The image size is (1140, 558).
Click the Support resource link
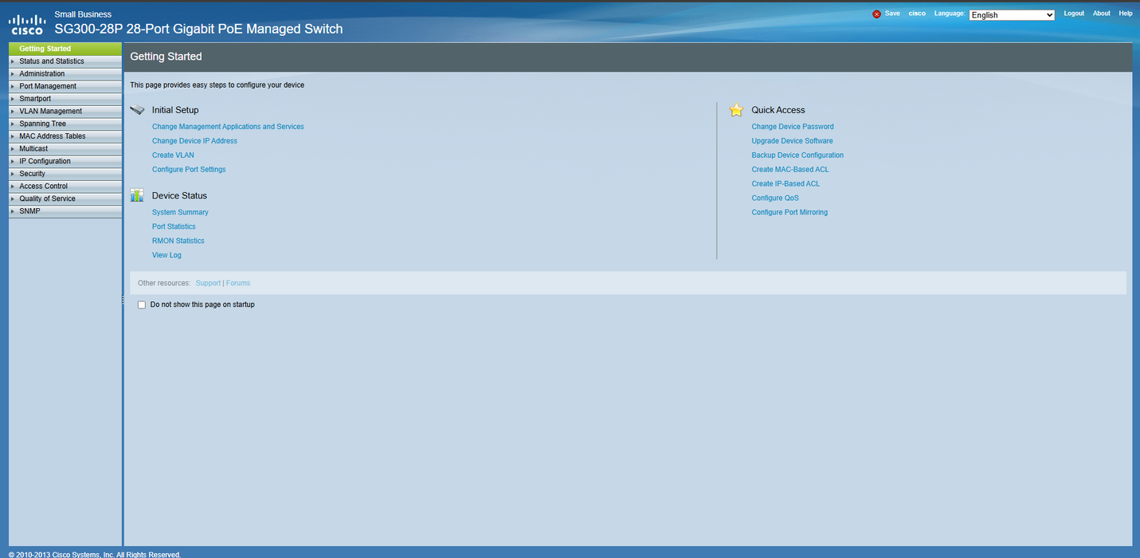coord(208,283)
